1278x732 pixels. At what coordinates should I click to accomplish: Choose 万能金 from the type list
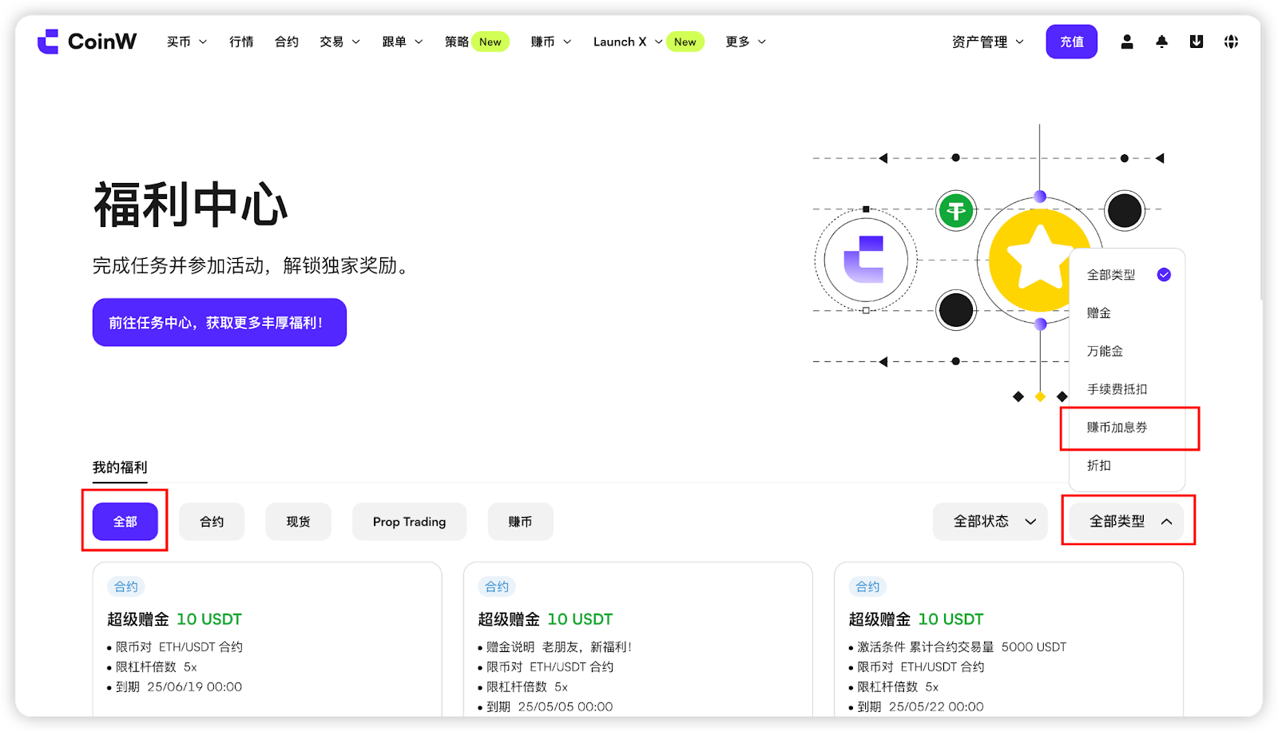pos(1127,352)
